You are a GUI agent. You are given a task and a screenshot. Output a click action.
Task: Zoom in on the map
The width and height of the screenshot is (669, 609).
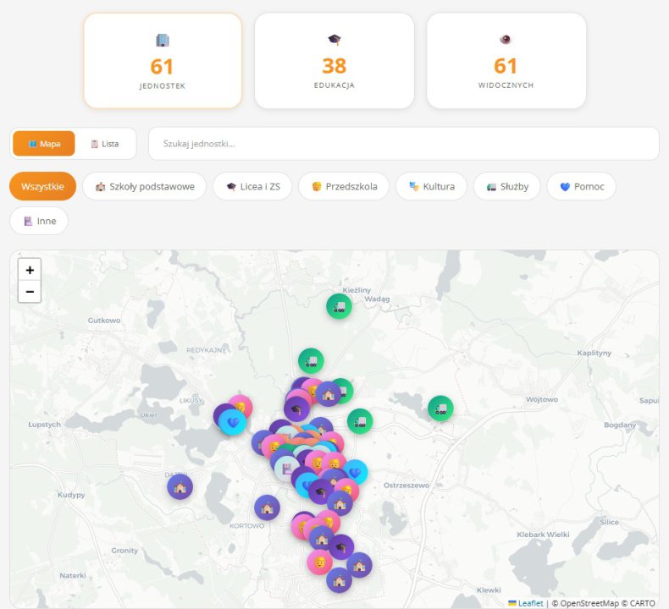(30, 270)
